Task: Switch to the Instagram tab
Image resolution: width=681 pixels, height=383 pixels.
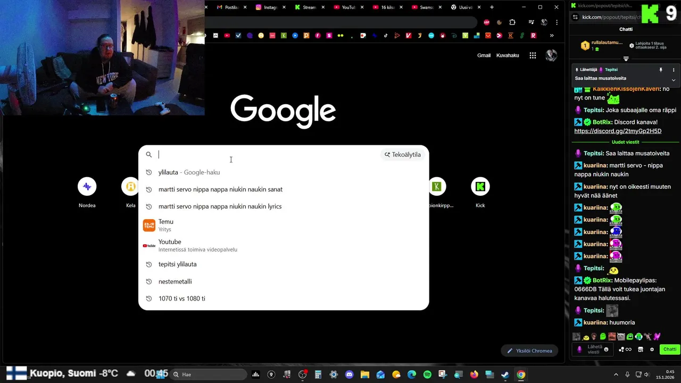Action: 270,7
